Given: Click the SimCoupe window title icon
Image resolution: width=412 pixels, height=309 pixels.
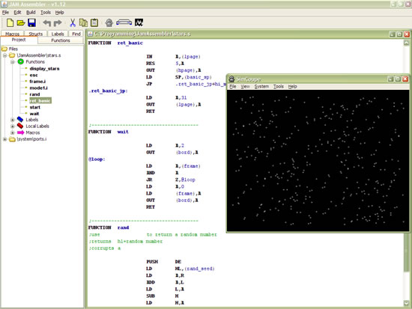Looking at the screenshot, I should [x=231, y=79].
